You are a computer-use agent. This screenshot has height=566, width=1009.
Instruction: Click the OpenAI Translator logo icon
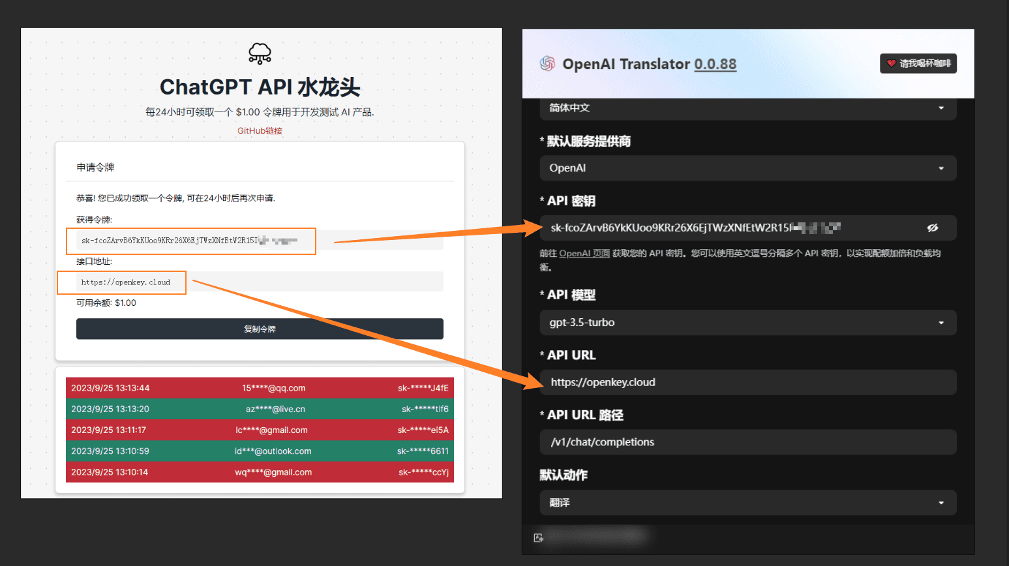tap(547, 63)
